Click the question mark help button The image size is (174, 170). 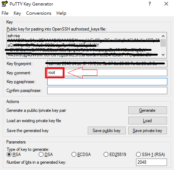[150, 4]
